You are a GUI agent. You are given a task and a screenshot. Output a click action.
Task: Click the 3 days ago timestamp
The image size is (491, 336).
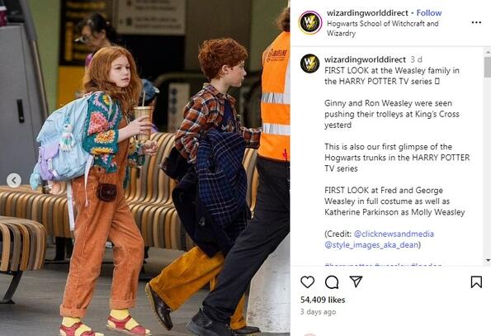[318, 311]
